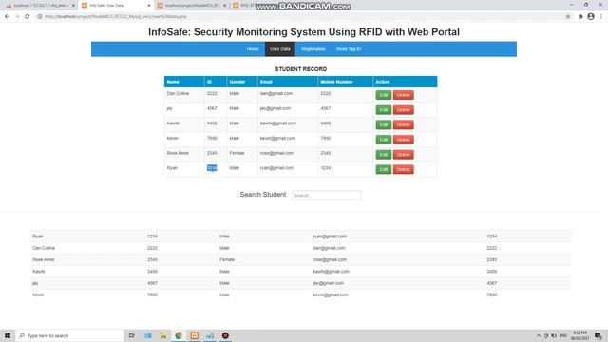Show hidden system tray icons

click(539, 335)
